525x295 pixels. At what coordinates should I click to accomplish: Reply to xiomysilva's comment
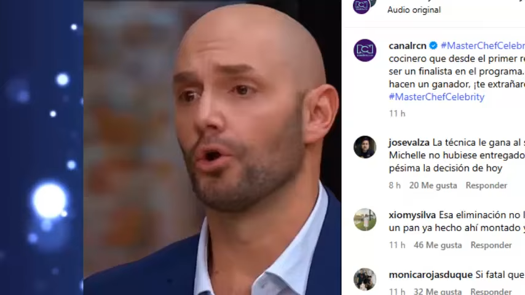tap(491, 245)
